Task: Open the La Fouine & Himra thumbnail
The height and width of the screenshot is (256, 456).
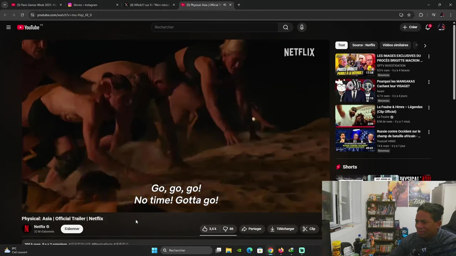Action: (355, 116)
